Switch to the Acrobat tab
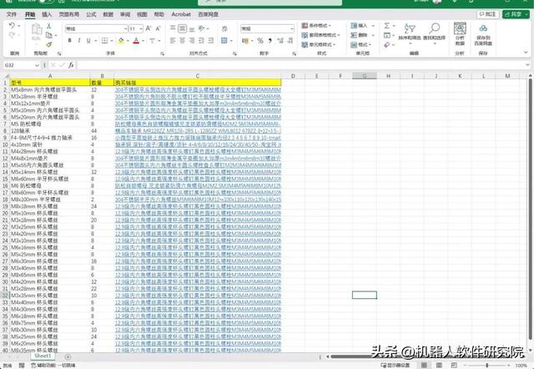 [181, 14]
